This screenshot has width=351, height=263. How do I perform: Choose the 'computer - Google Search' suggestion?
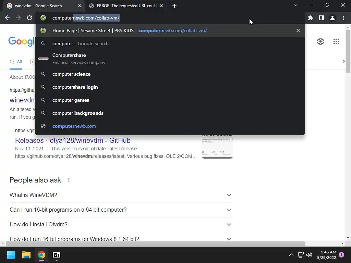(x=170, y=43)
